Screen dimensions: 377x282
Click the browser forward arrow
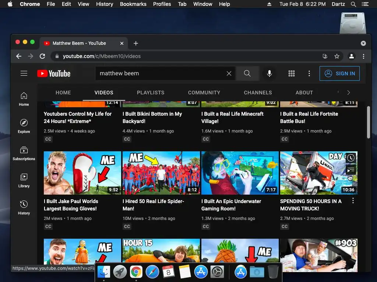coord(31,56)
